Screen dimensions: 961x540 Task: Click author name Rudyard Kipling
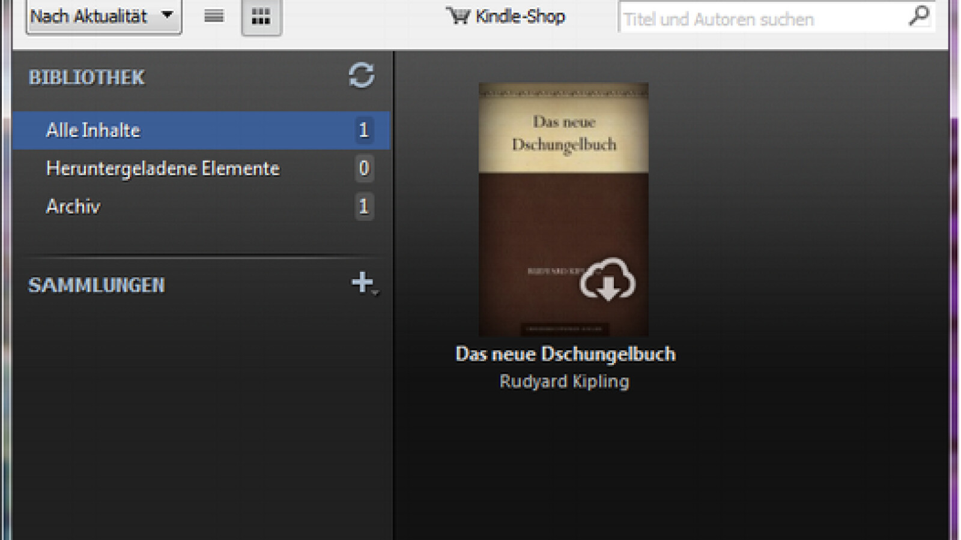pos(565,382)
